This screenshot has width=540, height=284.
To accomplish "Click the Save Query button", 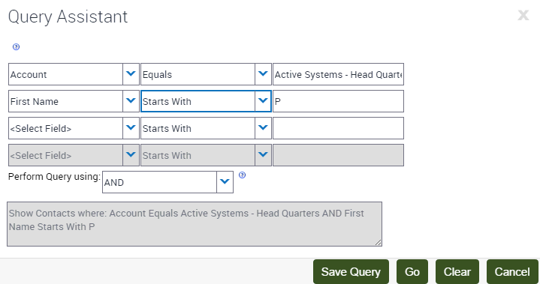I will tap(351, 272).
